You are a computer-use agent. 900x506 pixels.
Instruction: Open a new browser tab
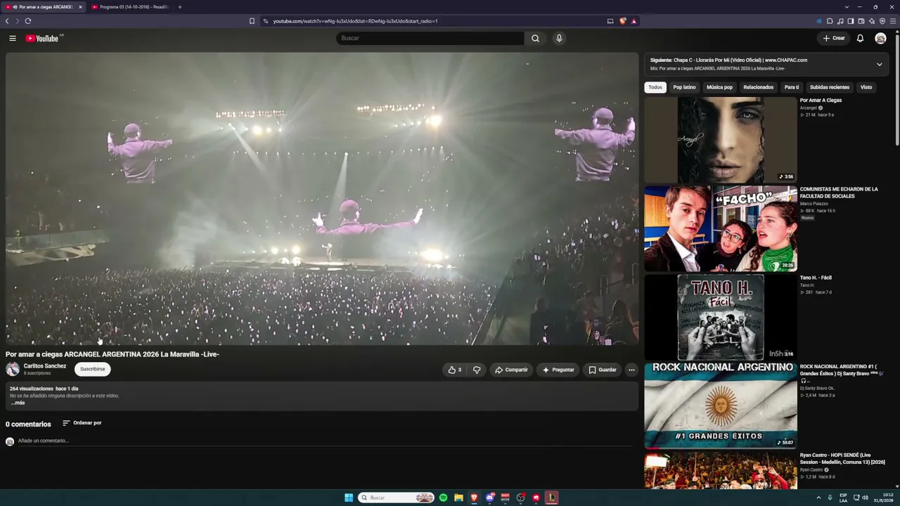coord(179,7)
